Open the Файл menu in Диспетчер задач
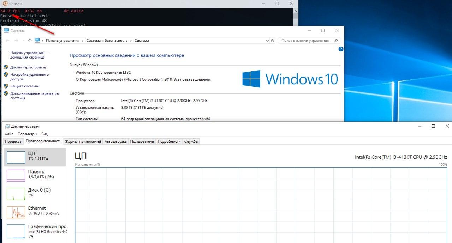 [9, 134]
